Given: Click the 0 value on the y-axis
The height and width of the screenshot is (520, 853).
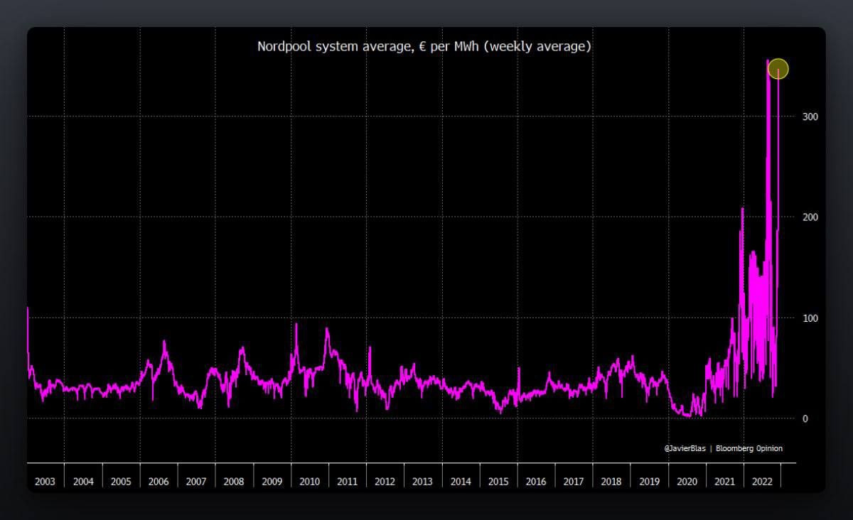Looking at the screenshot, I should point(805,419).
